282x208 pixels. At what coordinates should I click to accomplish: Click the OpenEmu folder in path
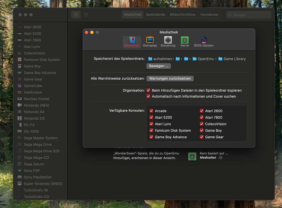click(x=203, y=59)
